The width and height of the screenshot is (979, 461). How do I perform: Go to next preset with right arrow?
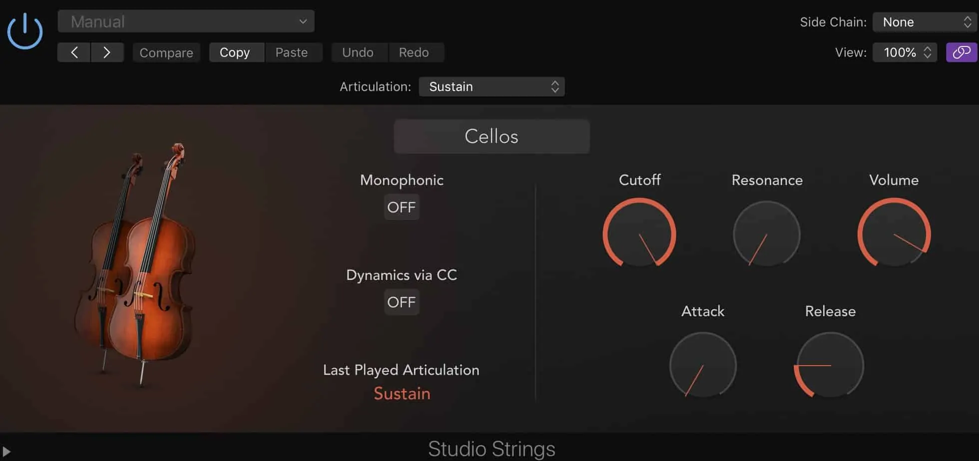coord(107,52)
